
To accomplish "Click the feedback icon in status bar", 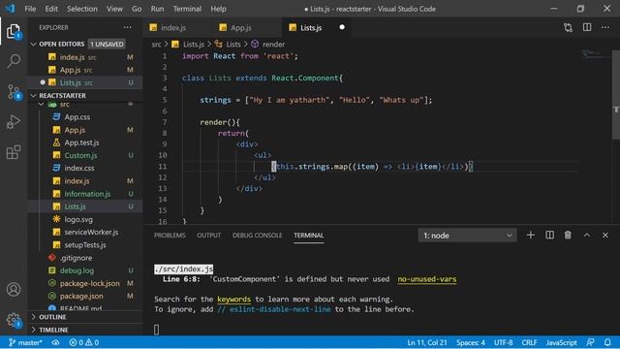I will [590, 342].
